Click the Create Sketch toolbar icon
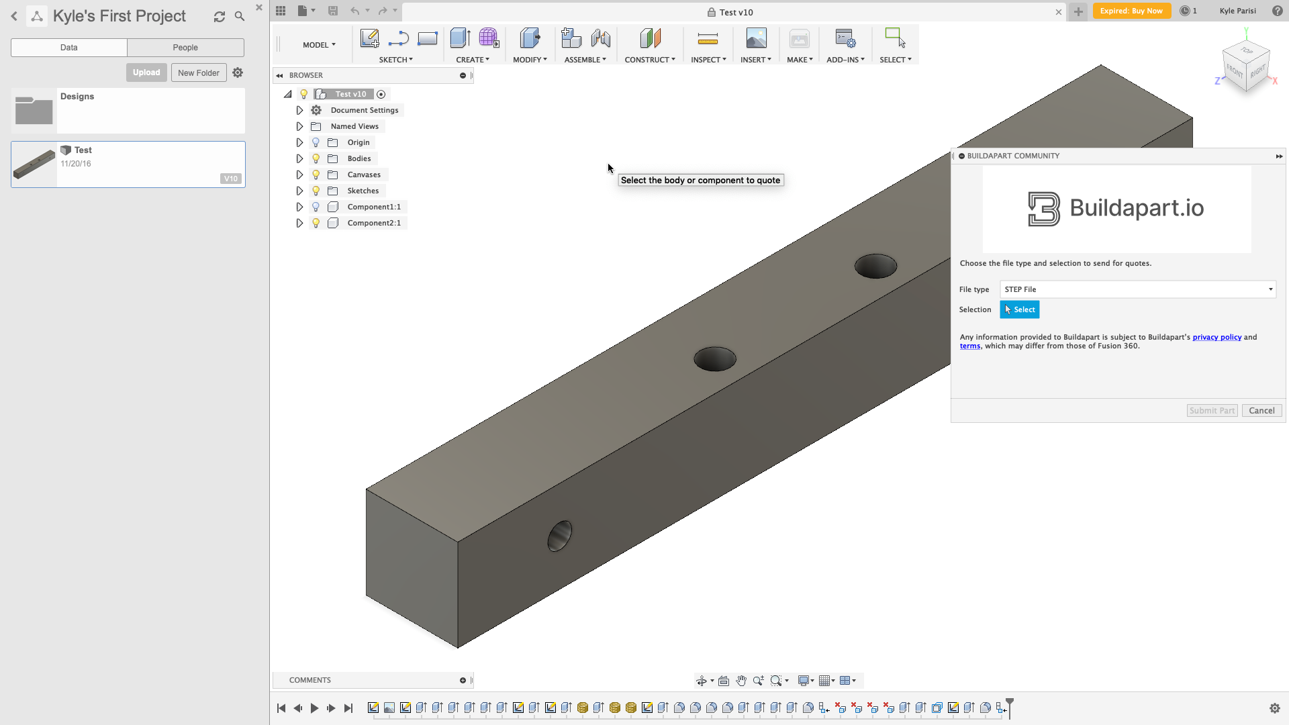This screenshot has width=1289, height=725. (x=369, y=38)
